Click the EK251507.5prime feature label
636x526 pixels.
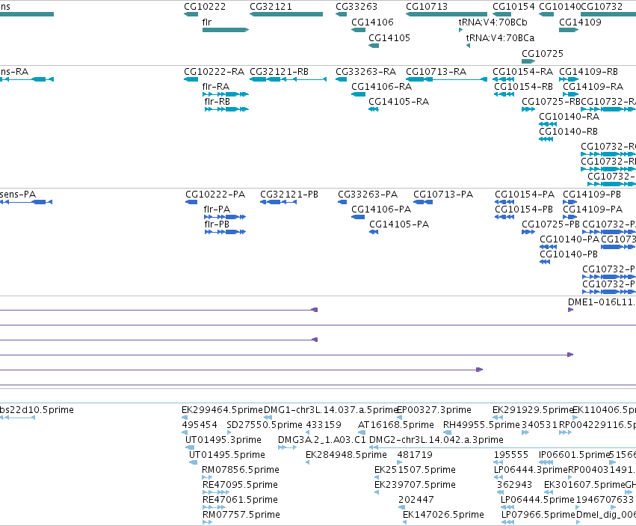click(x=415, y=470)
